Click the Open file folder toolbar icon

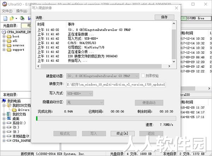coord(12,18)
